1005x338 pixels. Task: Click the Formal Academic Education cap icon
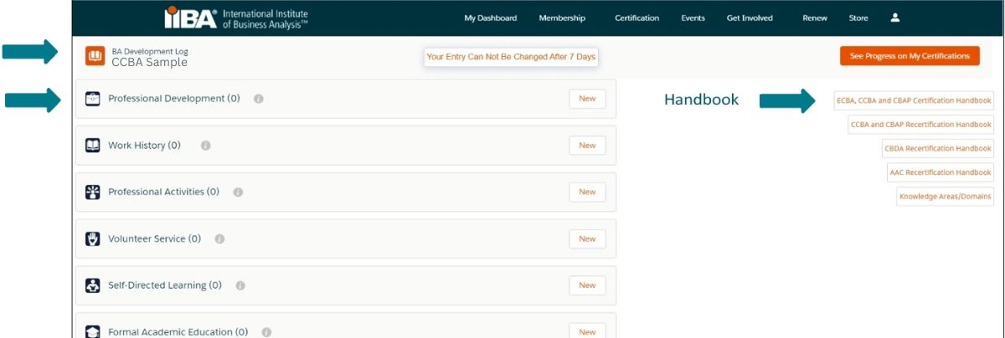pyautogui.click(x=93, y=332)
